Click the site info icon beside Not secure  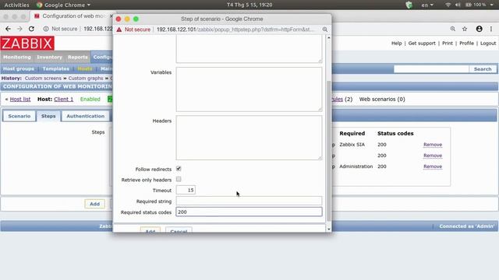pyautogui.click(x=46, y=29)
